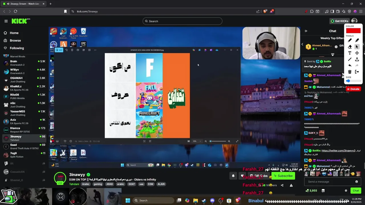Select the cursor pointer tool

pyautogui.click(x=357, y=47)
